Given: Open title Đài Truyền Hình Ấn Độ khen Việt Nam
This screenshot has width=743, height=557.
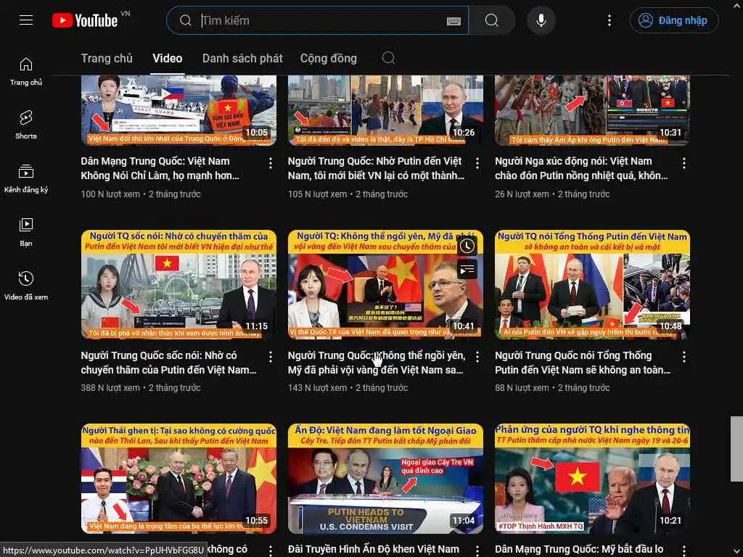Looking at the screenshot, I should coord(374,550).
